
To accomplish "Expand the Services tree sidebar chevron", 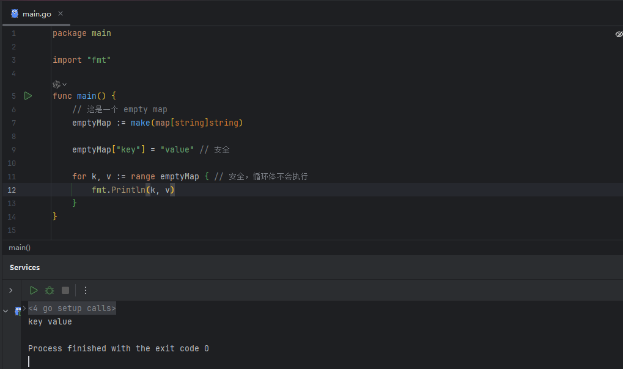I will click(x=11, y=290).
